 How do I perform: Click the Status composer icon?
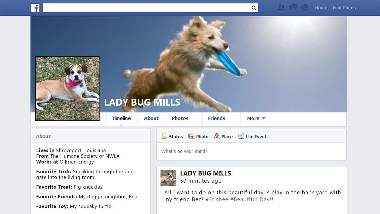tap(164, 136)
